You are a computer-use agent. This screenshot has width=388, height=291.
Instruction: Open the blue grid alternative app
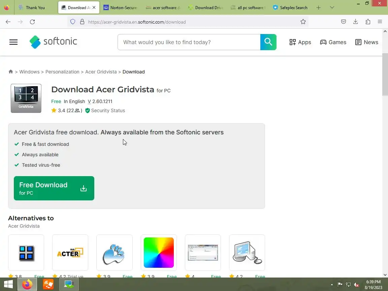26,253
